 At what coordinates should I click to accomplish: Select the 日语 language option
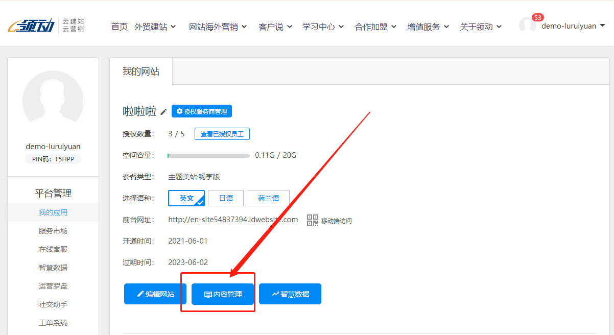point(226,198)
